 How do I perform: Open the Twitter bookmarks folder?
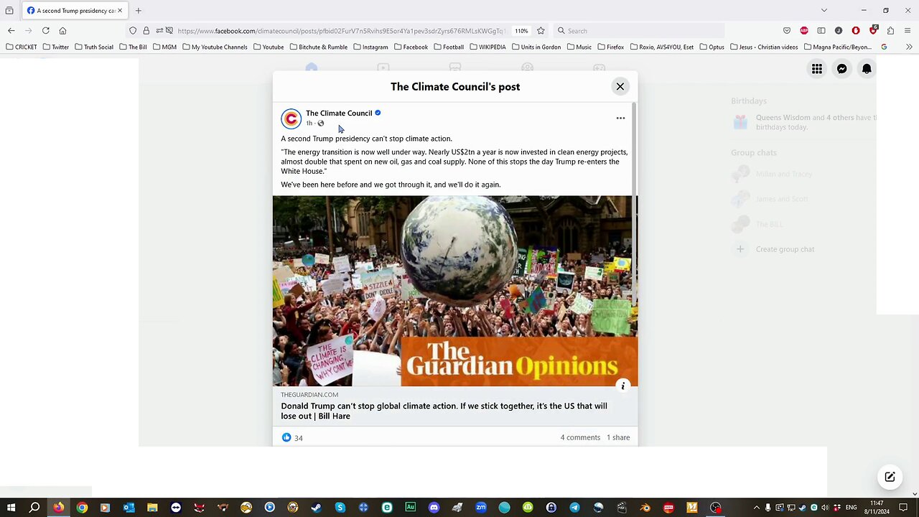click(x=56, y=47)
